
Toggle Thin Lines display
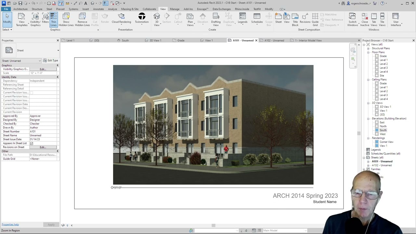tap(54, 19)
